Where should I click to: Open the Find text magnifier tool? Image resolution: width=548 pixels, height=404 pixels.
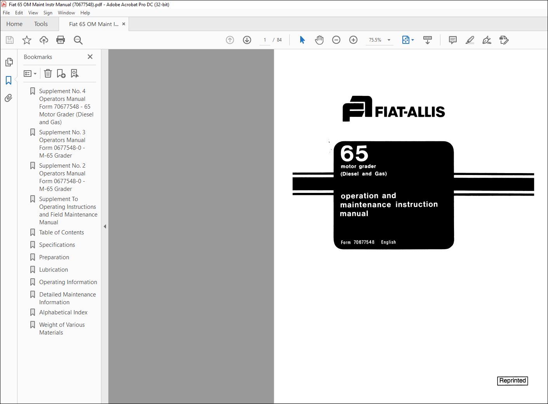(78, 40)
